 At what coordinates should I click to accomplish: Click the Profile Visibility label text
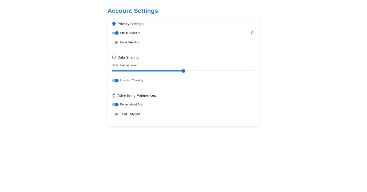(130, 33)
